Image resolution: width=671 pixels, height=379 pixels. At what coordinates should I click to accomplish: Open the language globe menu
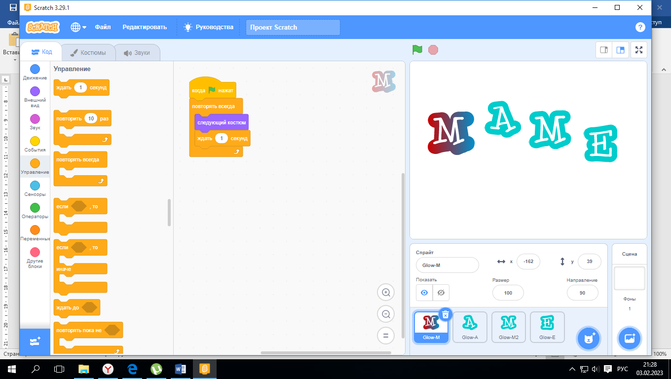pos(78,27)
